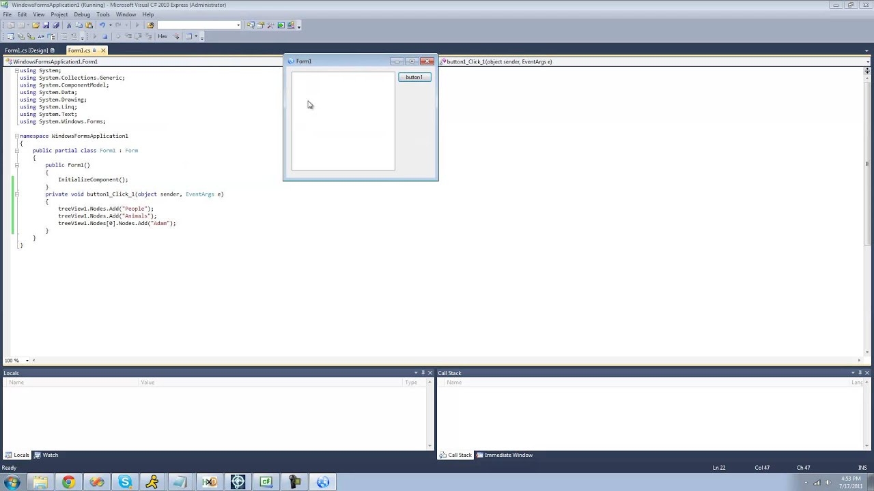The image size is (874, 491).
Task: Click the Toolbox wrench icon in toolbar
Action: (270, 25)
